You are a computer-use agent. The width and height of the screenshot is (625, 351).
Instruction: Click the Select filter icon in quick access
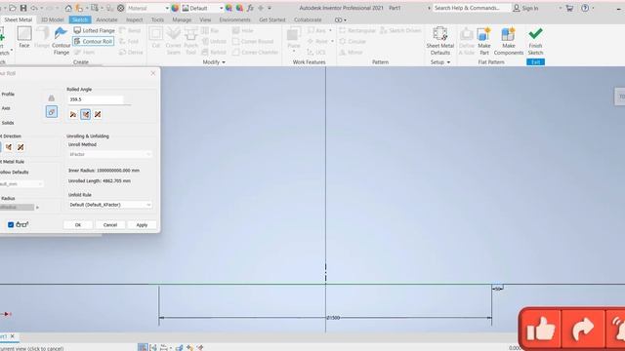pyautogui.click(x=96, y=8)
